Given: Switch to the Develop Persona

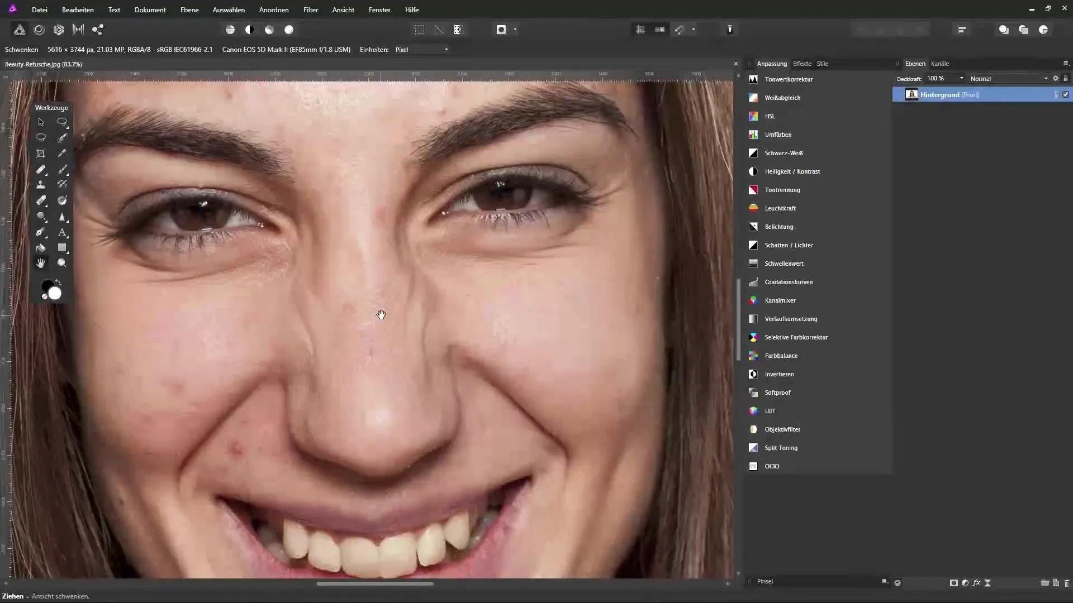Looking at the screenshot, I should tap(59, 30).
